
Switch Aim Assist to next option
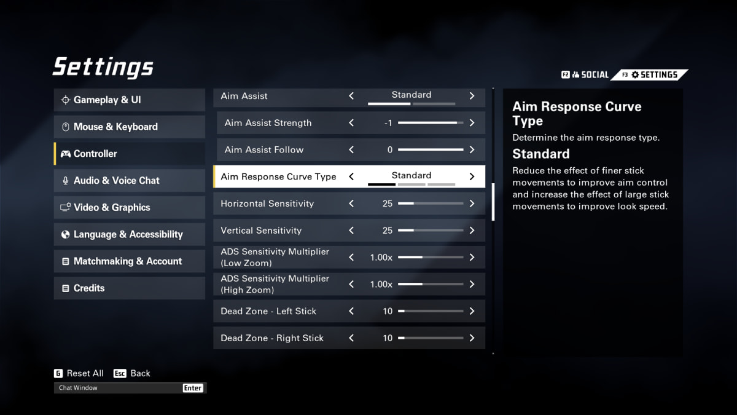click(472, 96)
